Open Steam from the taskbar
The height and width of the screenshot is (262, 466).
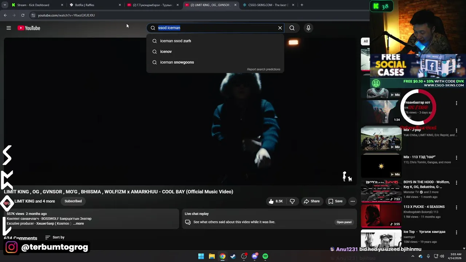pyautogui.click(x=233, y=256)
